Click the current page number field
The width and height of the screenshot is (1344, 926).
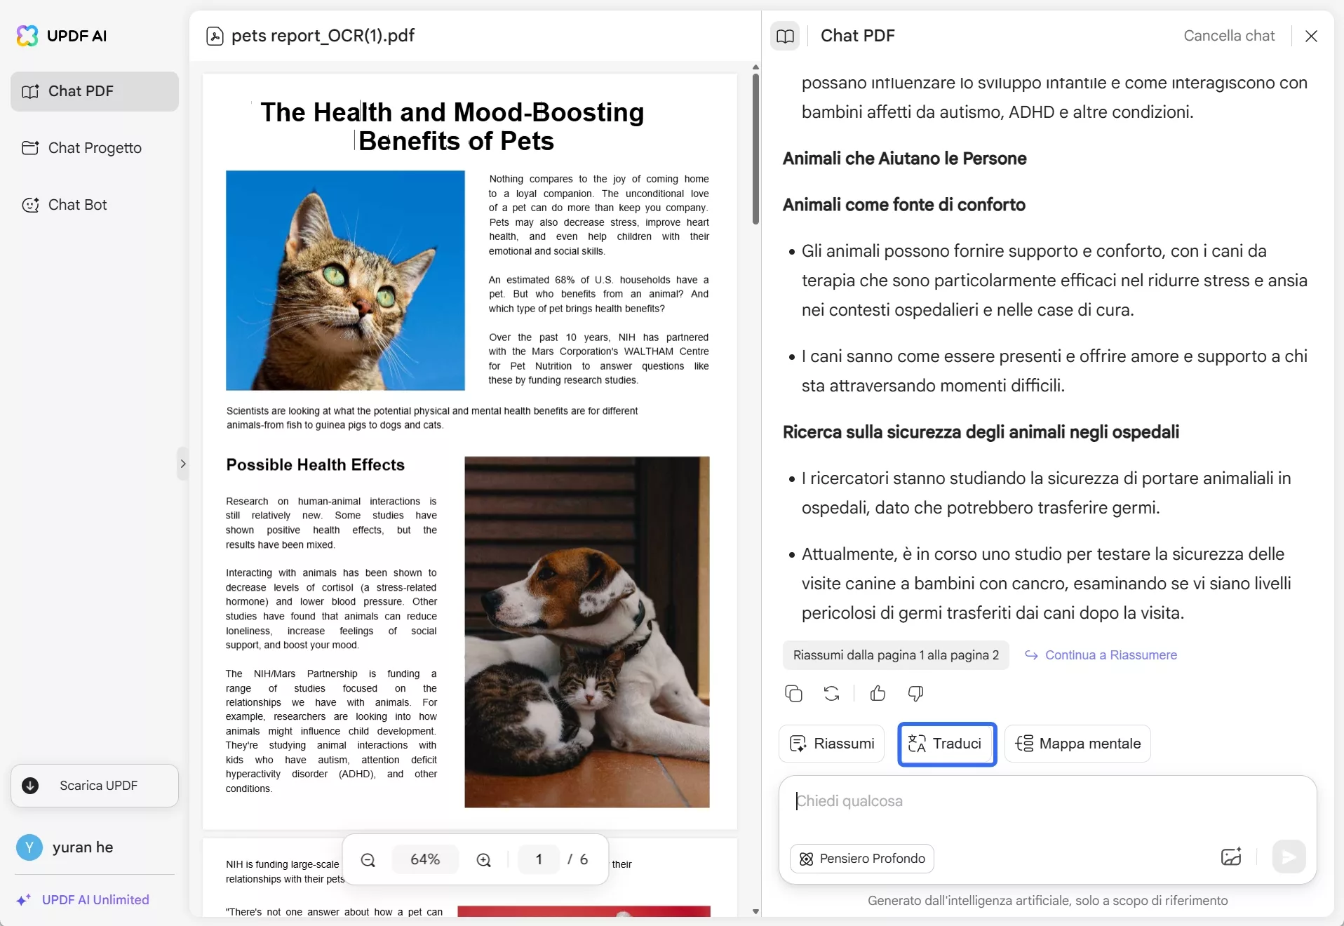(x=539, y=860)
